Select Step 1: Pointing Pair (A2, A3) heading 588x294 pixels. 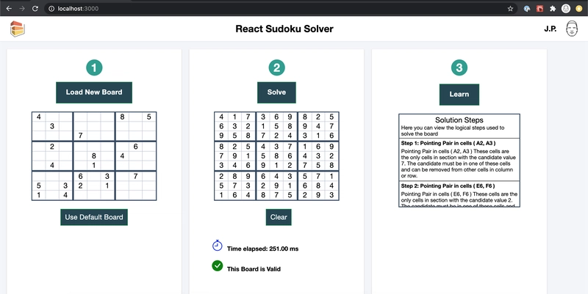(447, 143)
